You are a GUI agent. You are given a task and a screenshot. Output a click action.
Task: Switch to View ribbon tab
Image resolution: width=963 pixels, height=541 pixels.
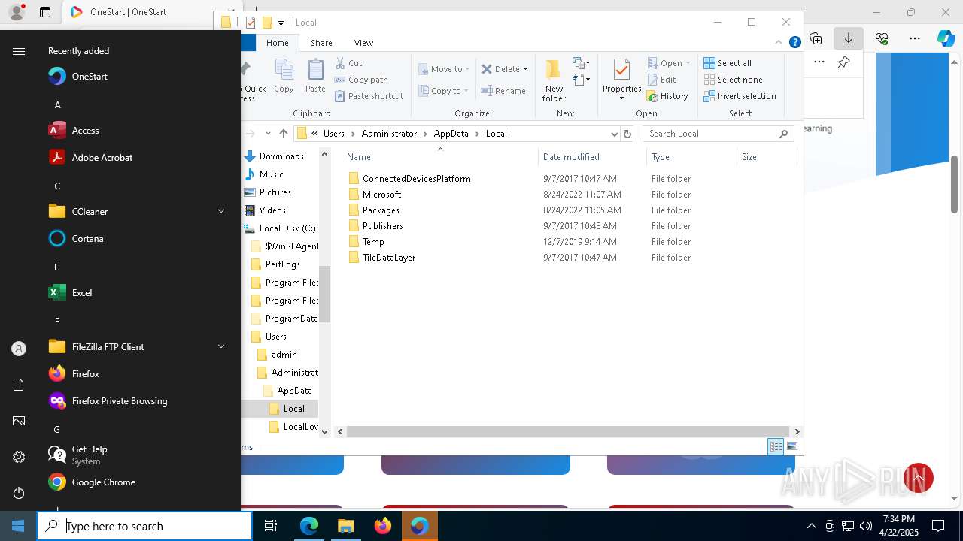pyautogui.click(x=363, y=43)
